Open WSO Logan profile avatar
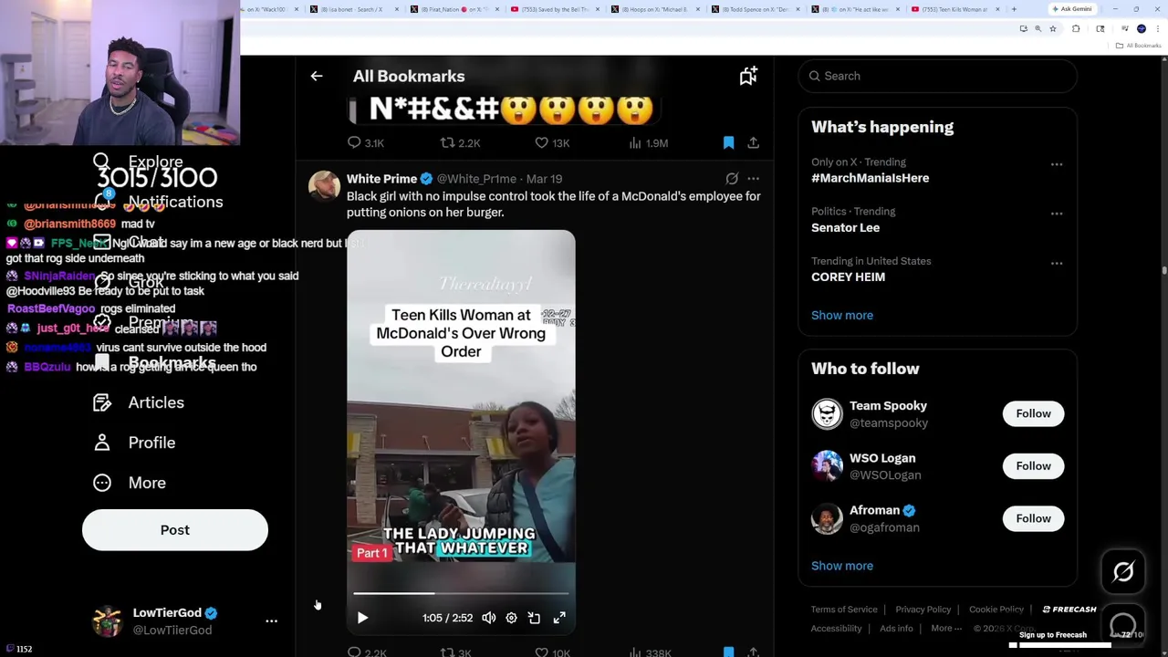Image resolution: width=1168 pixels, height=657 pixels. tap(827, 466)
